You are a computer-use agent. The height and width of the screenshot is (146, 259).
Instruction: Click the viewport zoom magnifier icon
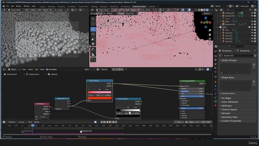tap(210, 30)
